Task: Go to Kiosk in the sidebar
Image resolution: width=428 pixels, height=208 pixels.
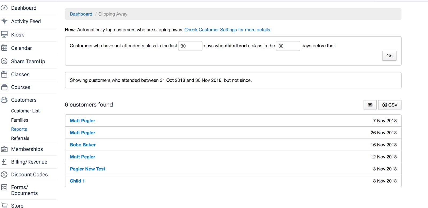Action: 18,35
